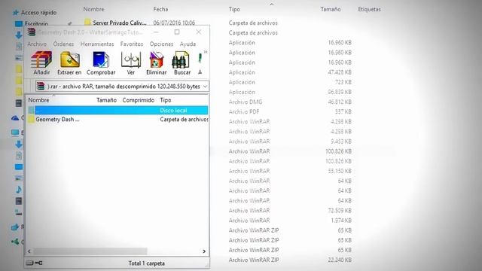Sort by Tamaño column in WinRAR list

pos(106,100)
